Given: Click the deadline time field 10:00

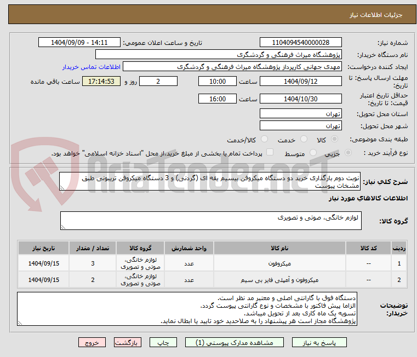Looking at the screenshot, I should (218, 82).
